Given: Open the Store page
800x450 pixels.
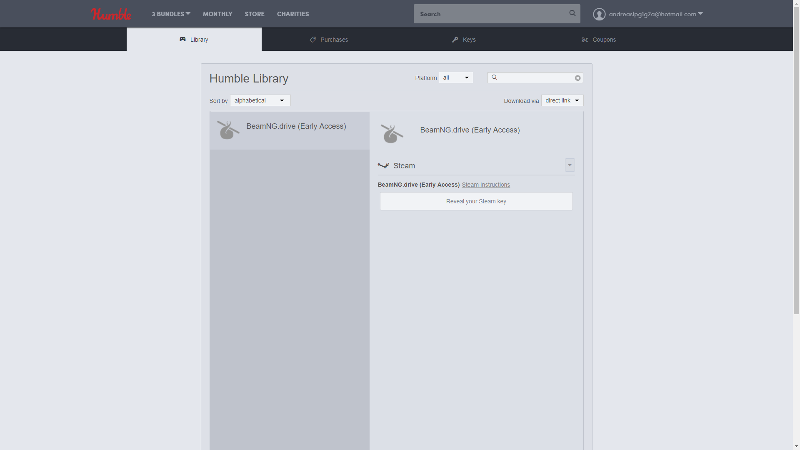Looking at the screenshot, I should tap(255, 14).
